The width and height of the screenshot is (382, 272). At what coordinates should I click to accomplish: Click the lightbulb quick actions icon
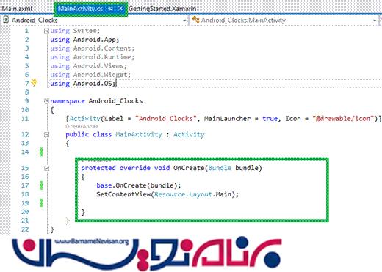[34, 83]
